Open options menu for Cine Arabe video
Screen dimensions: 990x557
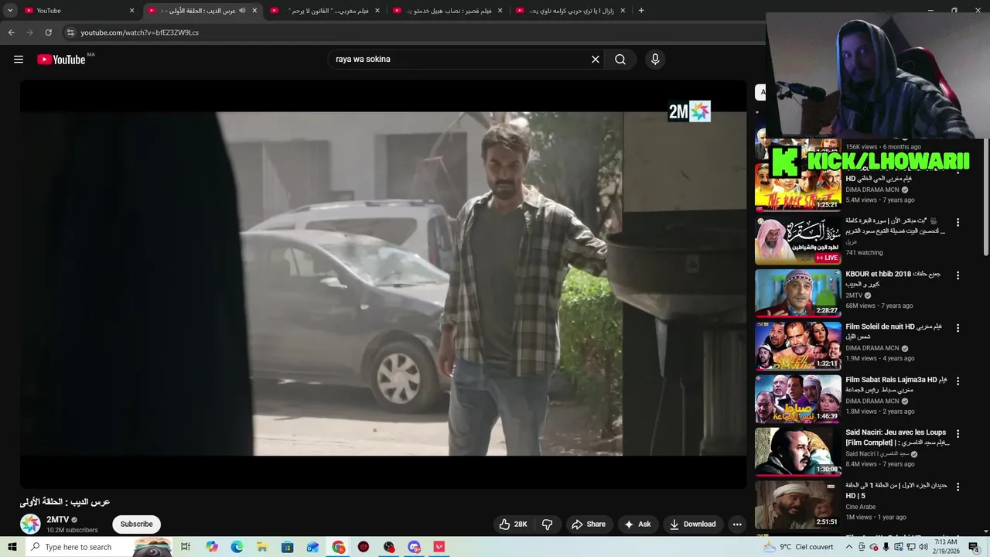coord(958,487)
